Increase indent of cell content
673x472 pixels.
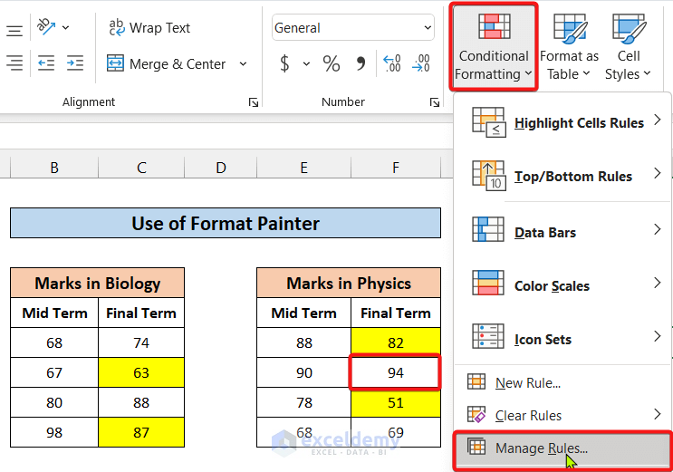pos(75,63)
